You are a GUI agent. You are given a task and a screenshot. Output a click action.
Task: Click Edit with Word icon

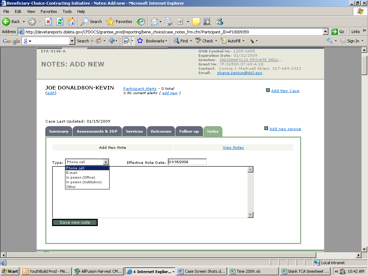coord(180,22)
